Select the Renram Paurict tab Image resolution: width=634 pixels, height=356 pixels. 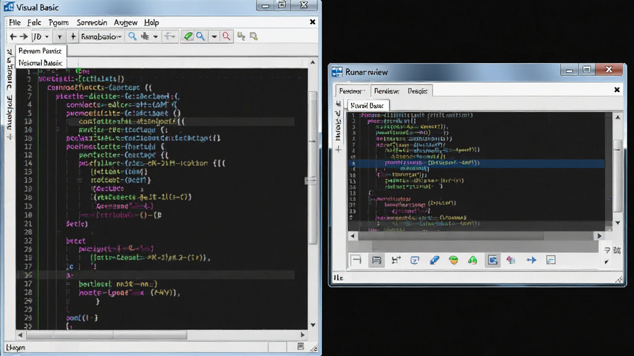pyautogui.click(x=40, y=51)
